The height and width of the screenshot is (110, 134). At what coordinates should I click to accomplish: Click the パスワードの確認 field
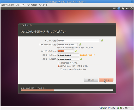68,59
